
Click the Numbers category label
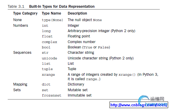(21, 26)
